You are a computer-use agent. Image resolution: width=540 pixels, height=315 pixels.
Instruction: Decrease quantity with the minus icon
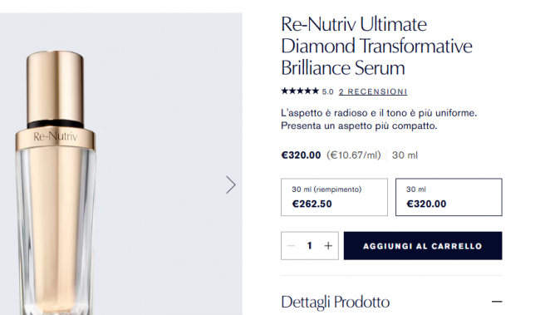(292, 246)
